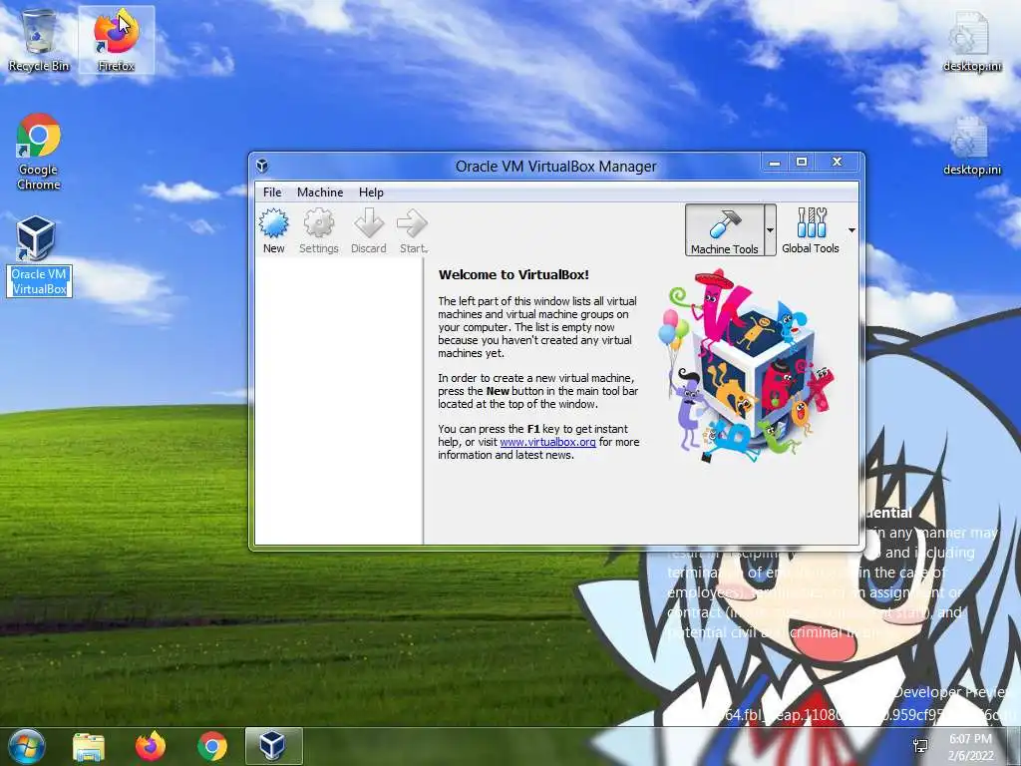Minimize the VirtualBox Manager window
The height and width of the screenshot is (766, 1021).
[774, 163]
